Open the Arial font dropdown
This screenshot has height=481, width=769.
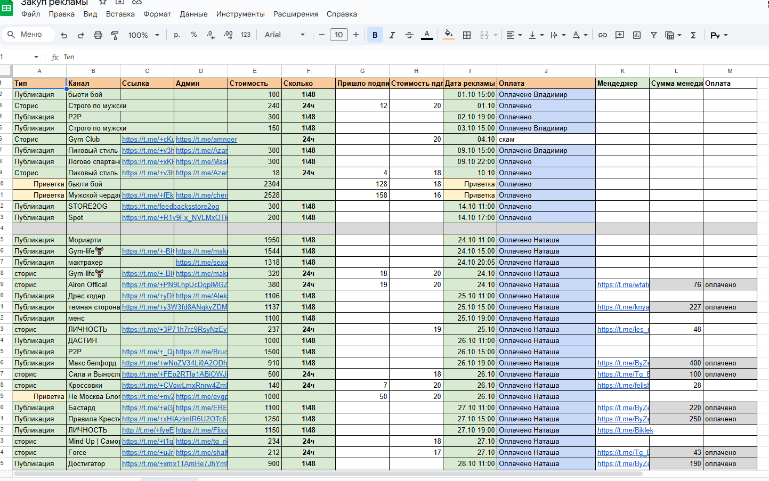285,35
